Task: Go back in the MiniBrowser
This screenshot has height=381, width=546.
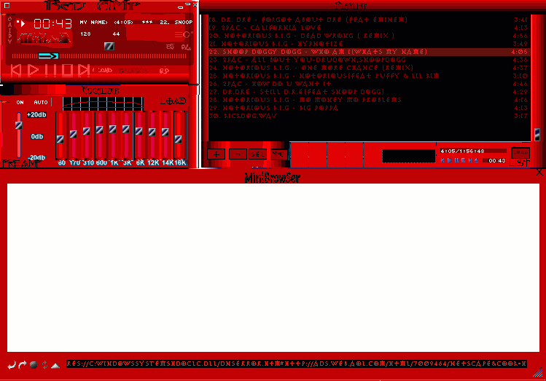Action: tap(12, 365)
